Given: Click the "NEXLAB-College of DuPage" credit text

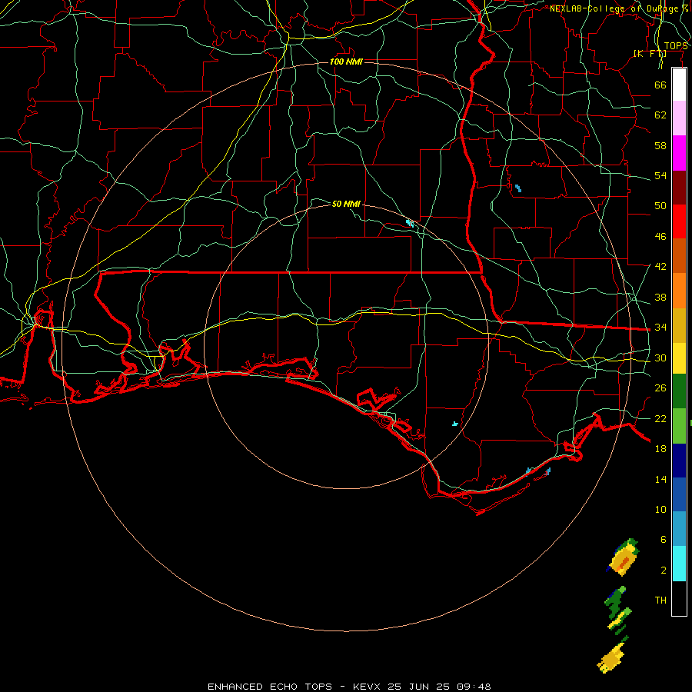Looking at the screenshot, I should coord(616,8).
